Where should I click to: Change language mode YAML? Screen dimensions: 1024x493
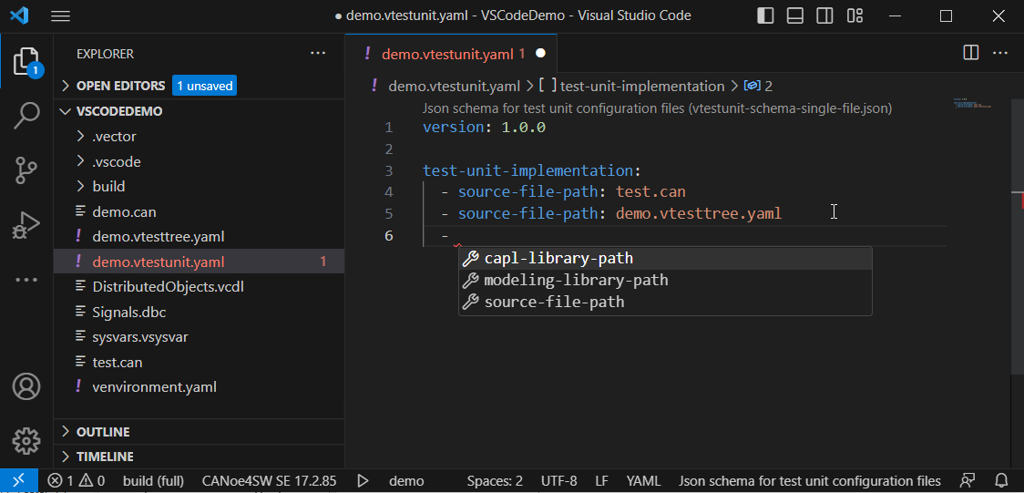coord(643,480)
